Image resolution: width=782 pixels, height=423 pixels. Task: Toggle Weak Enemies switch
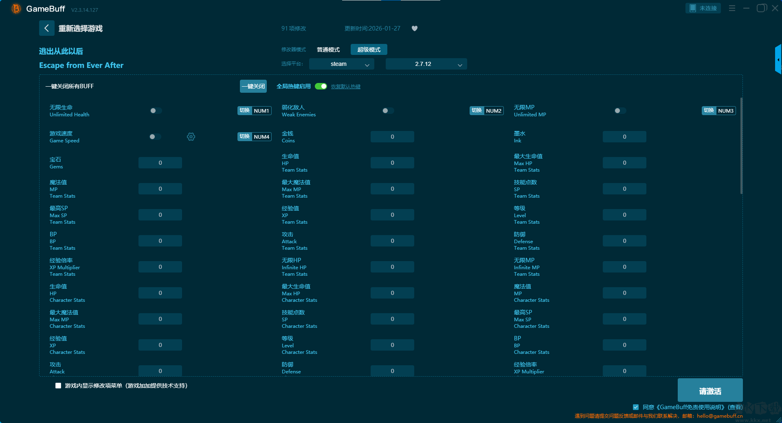tap(388, 111)
